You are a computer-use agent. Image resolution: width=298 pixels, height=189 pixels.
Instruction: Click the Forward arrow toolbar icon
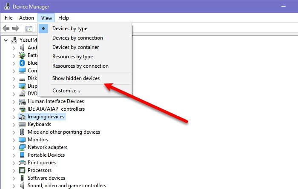point(16,29)
